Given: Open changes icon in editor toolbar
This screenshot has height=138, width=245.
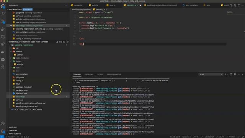Looking at the screenshot, I should pyautogui.click(x=235, y=5).
